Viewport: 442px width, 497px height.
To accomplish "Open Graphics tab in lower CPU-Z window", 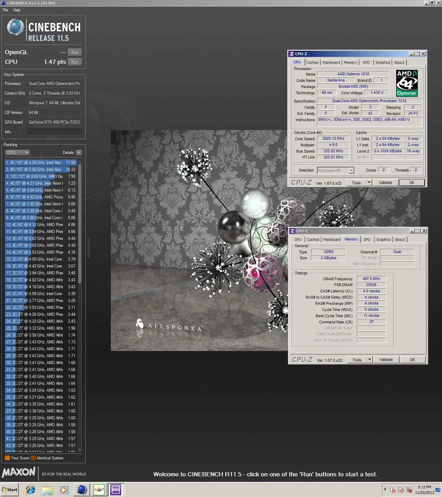I will click(x=384, y=240).
